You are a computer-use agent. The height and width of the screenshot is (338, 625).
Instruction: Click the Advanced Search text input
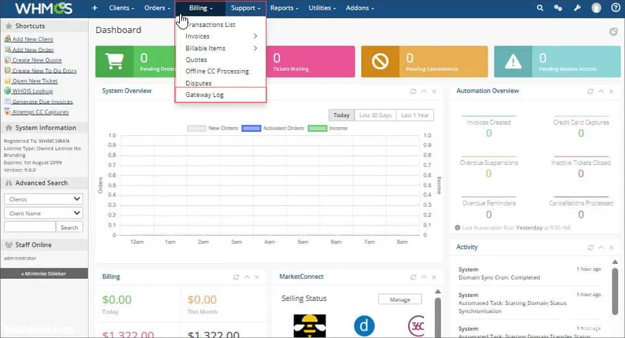coord(30,227)
